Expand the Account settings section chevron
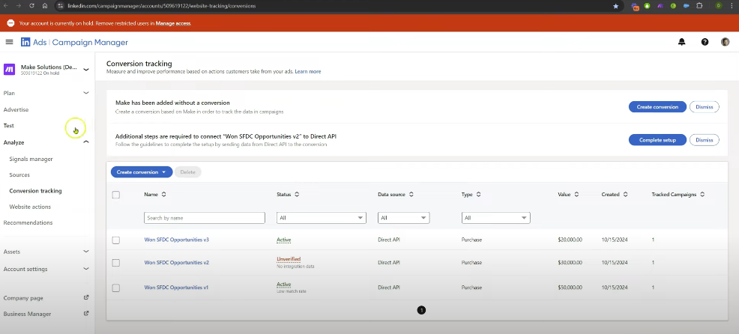Screen dimensions: 739x334 [85, 269]
